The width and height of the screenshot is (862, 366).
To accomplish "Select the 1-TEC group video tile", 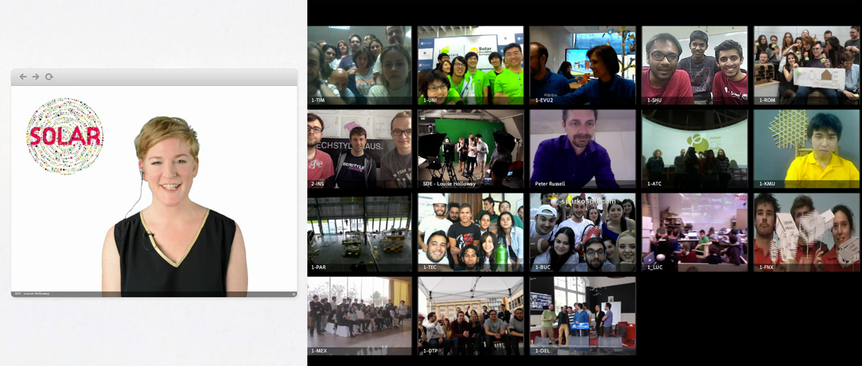I will pyautogui.click(x=471, y=232).
